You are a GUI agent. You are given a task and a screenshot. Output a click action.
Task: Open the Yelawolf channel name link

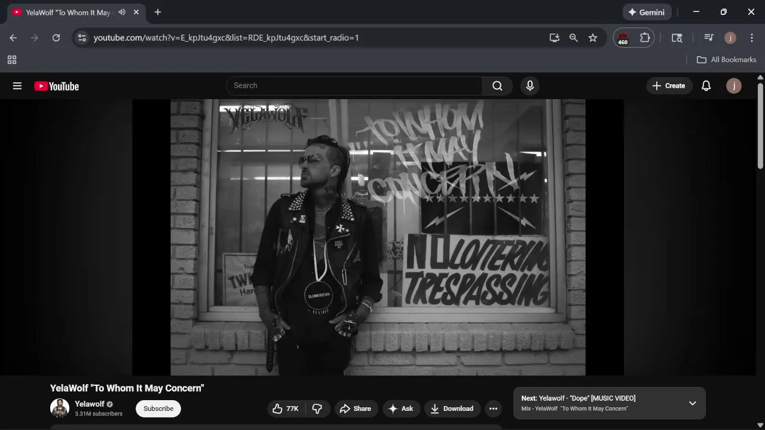pos(90,404)
